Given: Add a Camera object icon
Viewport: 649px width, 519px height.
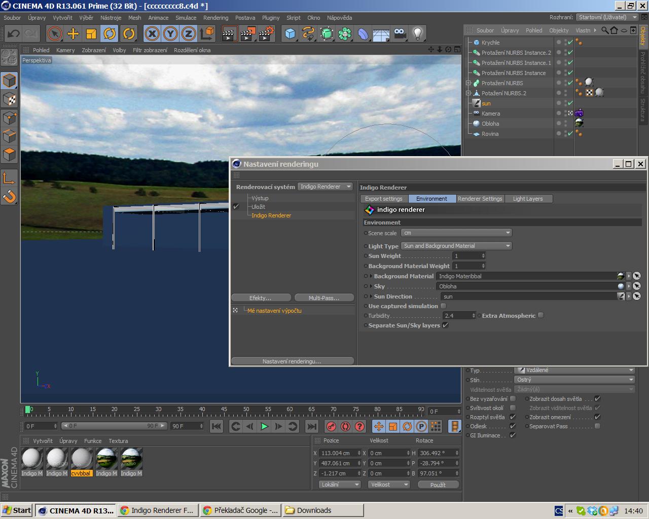Looking at the screenshot, I should coord(400,34).
